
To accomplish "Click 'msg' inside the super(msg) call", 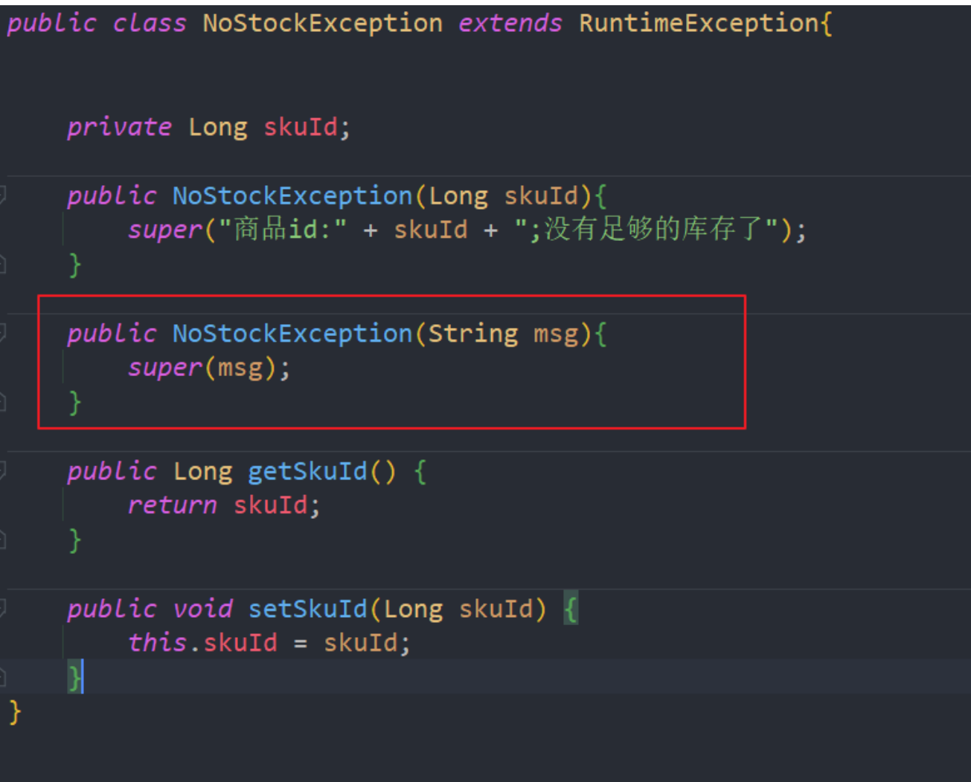I will tap(240, 367).
